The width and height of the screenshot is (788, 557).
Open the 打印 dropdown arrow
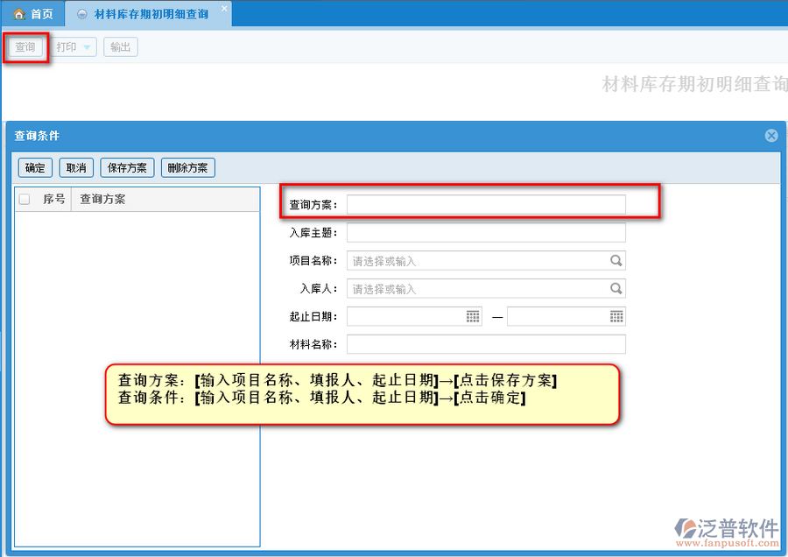pos(87,47)
